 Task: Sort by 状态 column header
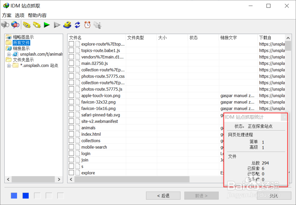point(204,38)
